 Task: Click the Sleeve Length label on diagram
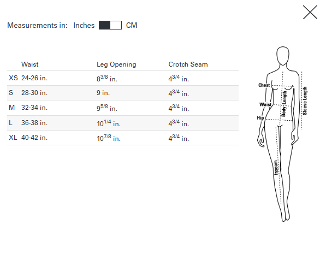coord(305,101)
